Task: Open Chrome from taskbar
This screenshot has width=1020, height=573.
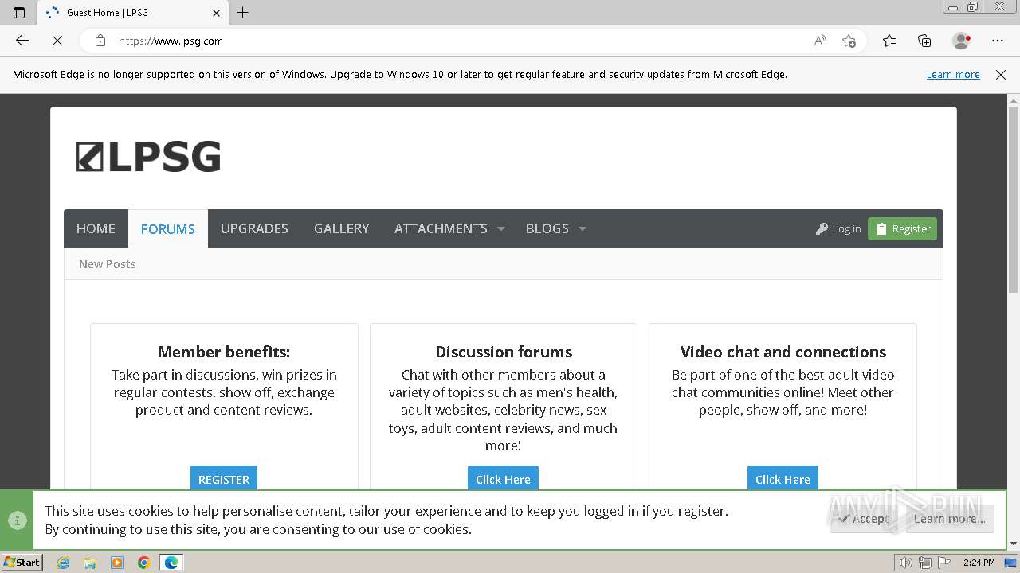Action: [144, 563]
